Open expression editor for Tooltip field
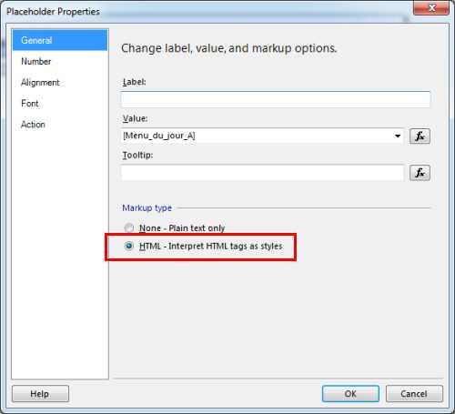The width and height of the screenshot is (455, 414). [x=420, y=173]
